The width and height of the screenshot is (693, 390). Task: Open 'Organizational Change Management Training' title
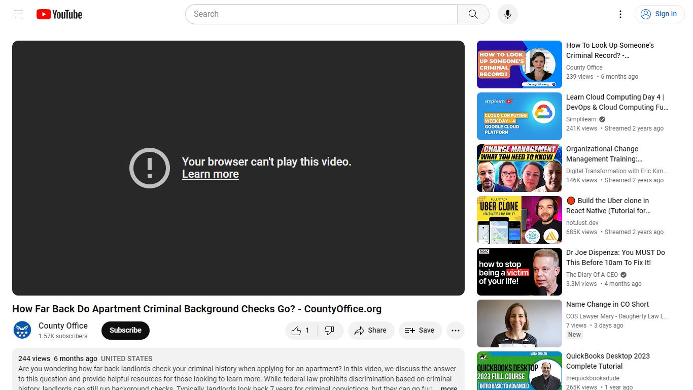(x=604, y=154)
